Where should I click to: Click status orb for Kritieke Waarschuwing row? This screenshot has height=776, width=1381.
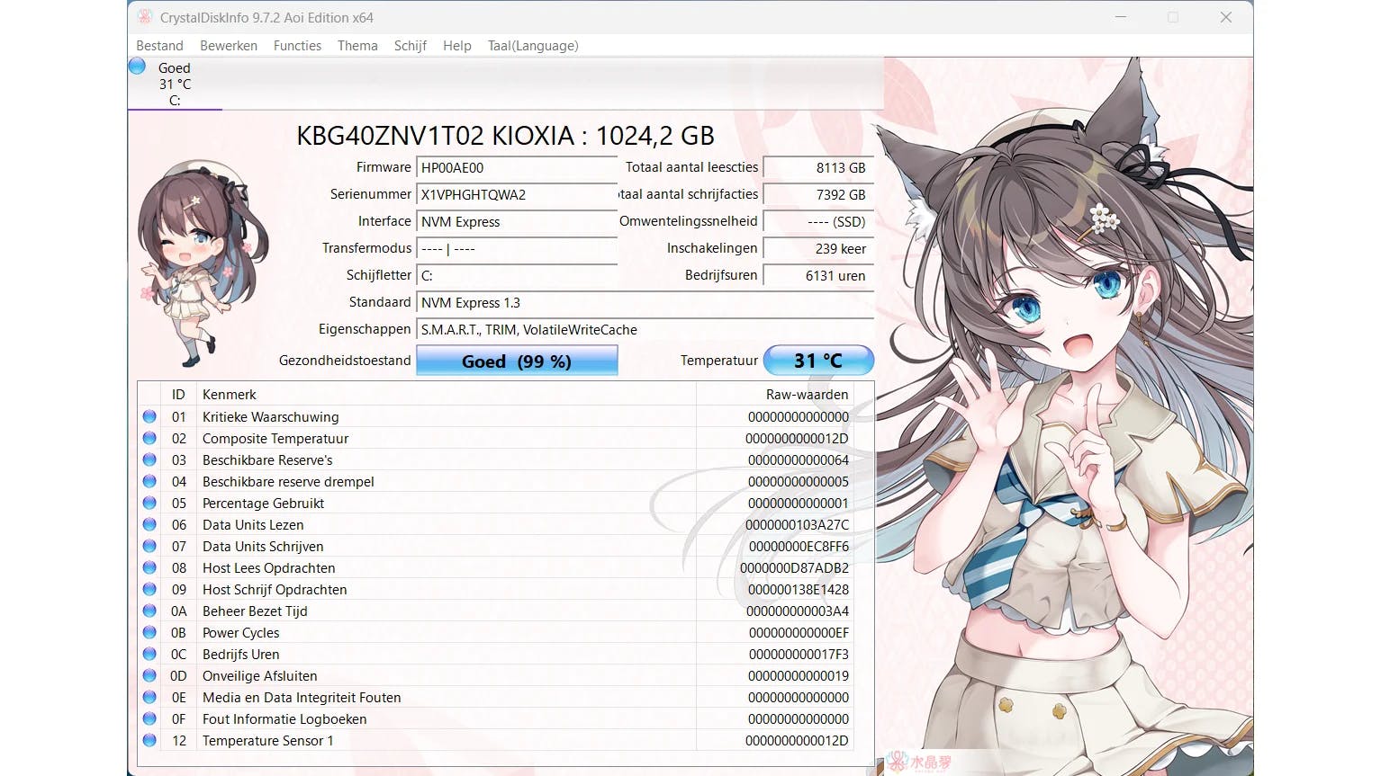149,416
